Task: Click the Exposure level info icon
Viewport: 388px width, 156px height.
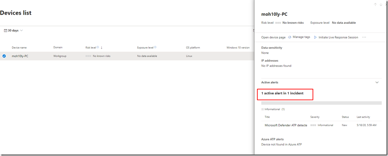Action: [x=155, y=48]
